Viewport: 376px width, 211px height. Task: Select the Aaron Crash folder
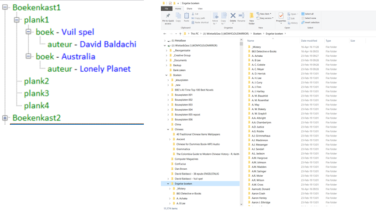click(259, 194)
